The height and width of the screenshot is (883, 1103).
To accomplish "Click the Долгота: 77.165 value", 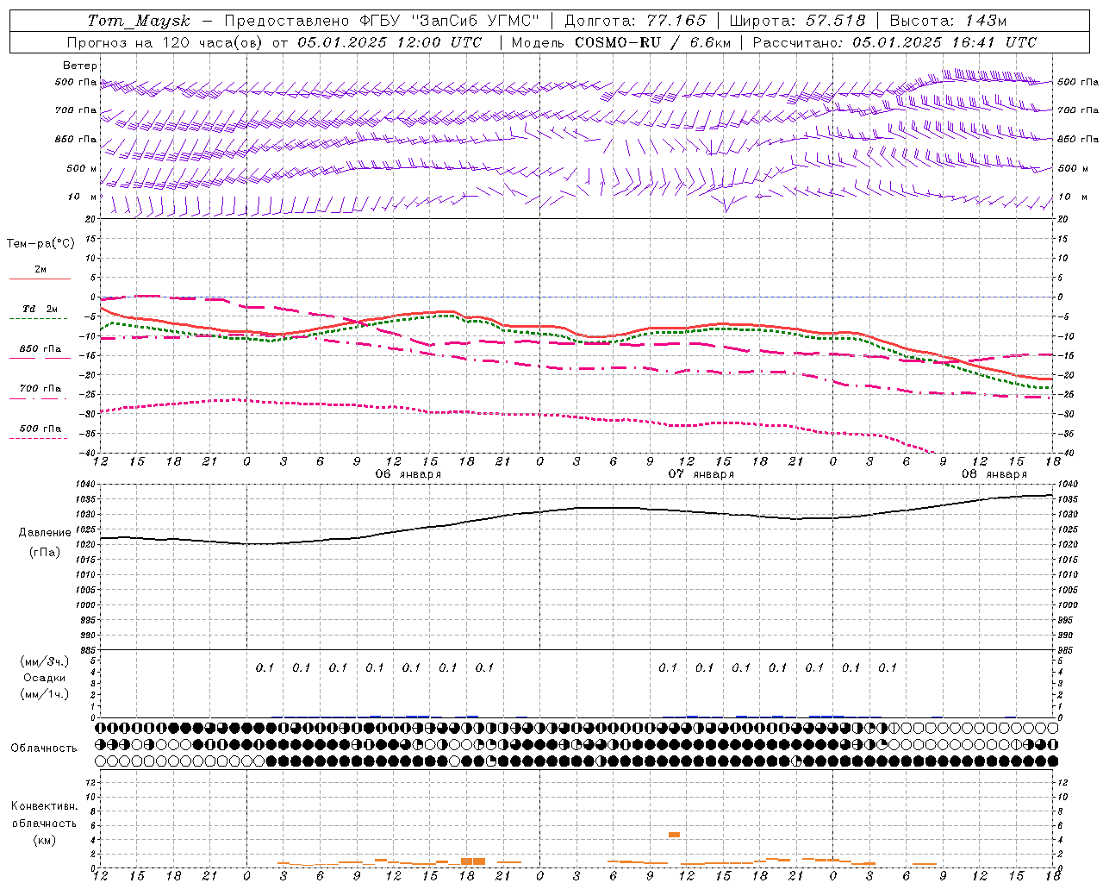I will [635, 21].
